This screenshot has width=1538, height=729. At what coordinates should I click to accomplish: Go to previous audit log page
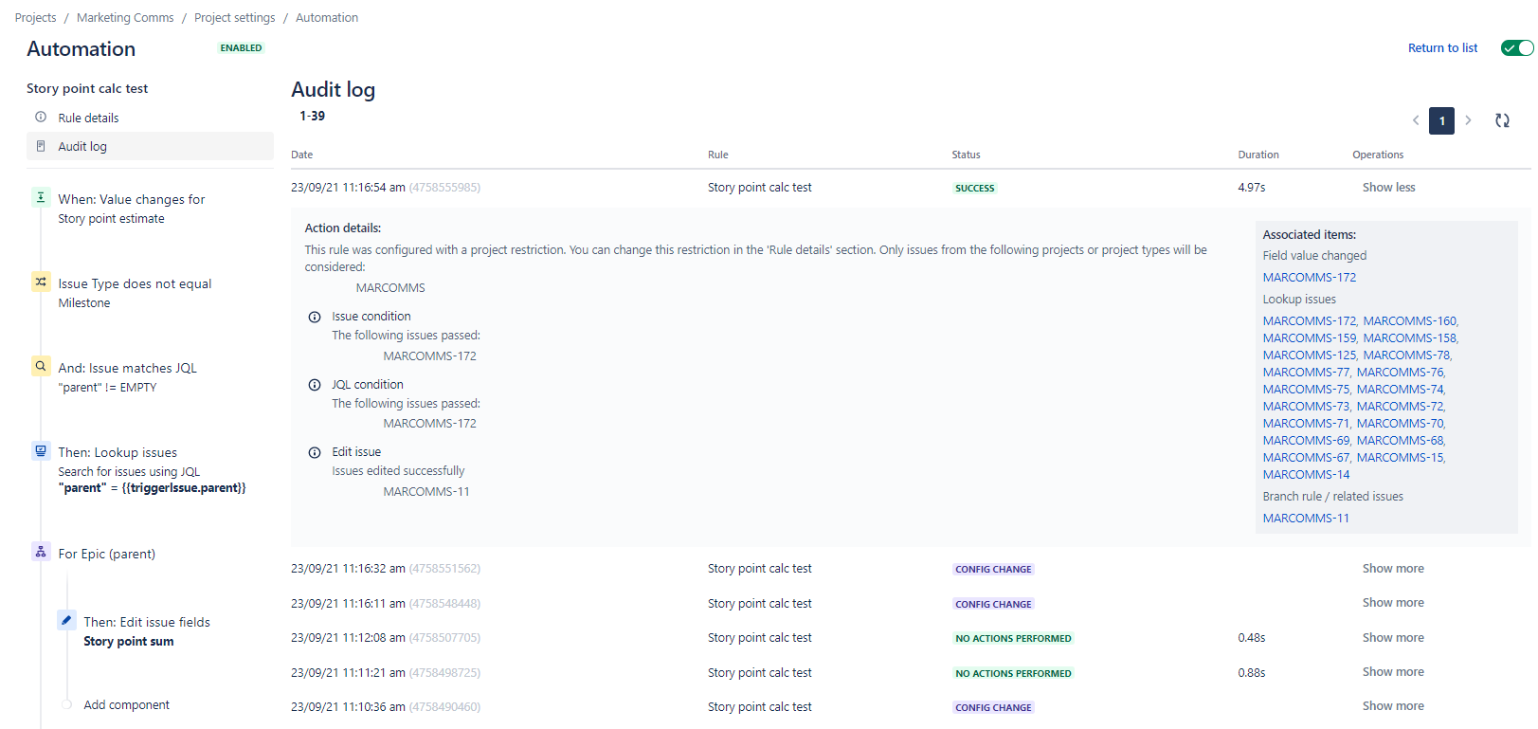(1416, 120)
